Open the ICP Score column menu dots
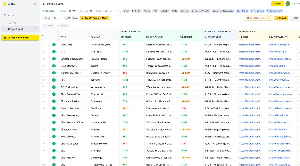 pyautogui.click(x=141, y=37)
